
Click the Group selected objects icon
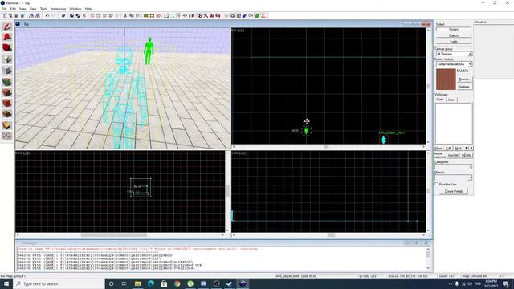(71, 16)
